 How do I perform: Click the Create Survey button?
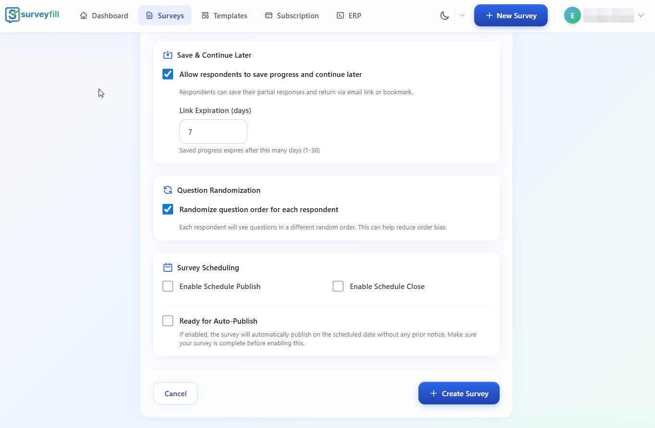[x=458, y=393]
